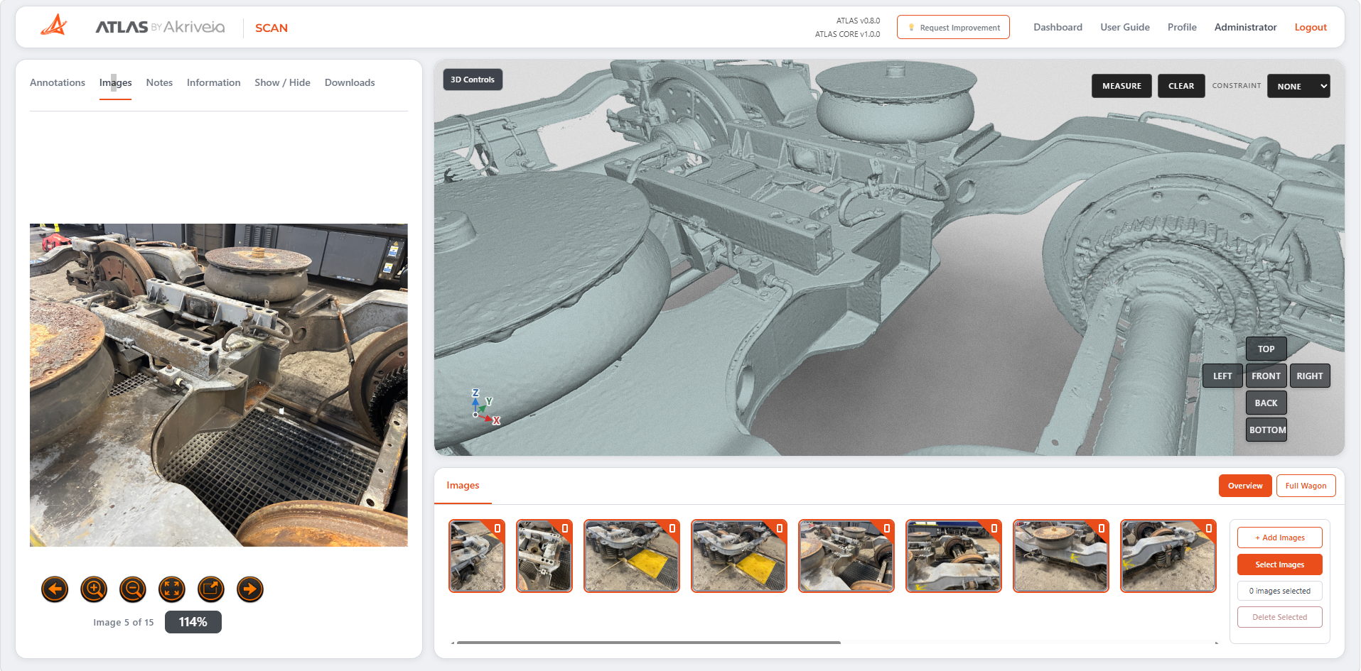This screenshot has height=671, width=1361.
Task: Select the Images tab above the thumbnail strip
Action: tap(463, 486)
